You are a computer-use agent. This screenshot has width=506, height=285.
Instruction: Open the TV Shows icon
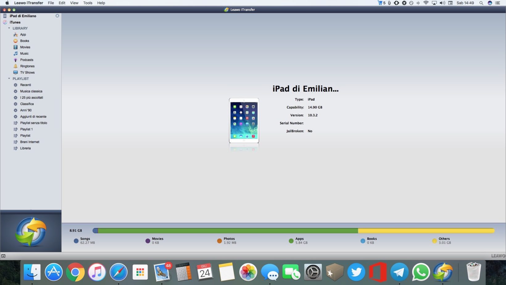click(x=15, y=73)
